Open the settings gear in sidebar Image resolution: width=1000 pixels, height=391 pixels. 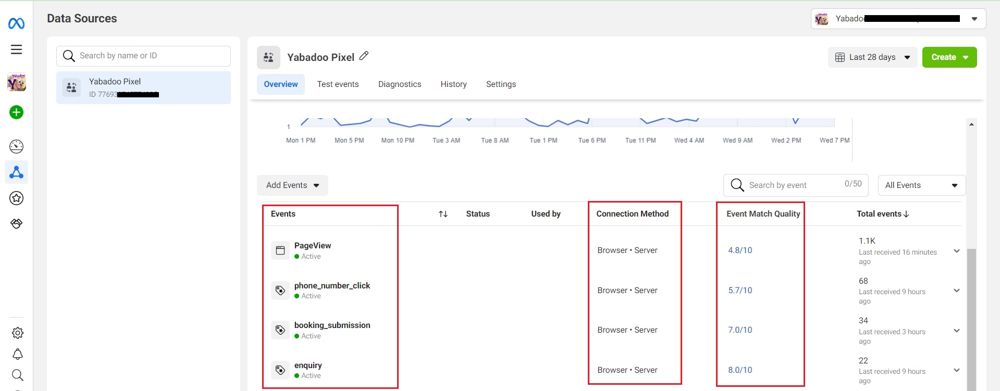pyautogui.click(x=17, y=333)
